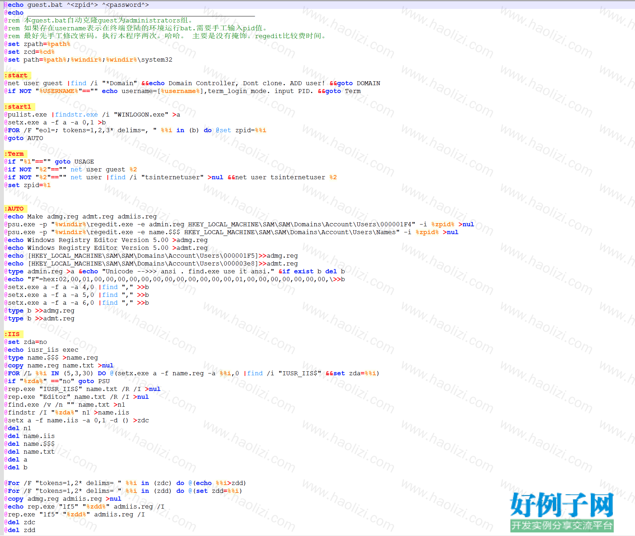The height and width of the screenshot is (536, 635).
Task: Click the For line reading '(zdd)'
Action: point(123,491)
